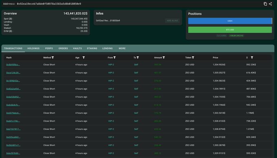
Task: Click price 1,534.5823$
Action: click(x=219, y=81)
